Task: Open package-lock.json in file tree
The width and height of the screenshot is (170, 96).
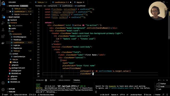Action: pyautogui.click(x=18, y=68)
